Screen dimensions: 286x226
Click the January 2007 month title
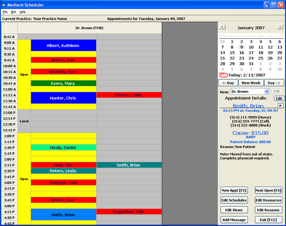[251, 28]
